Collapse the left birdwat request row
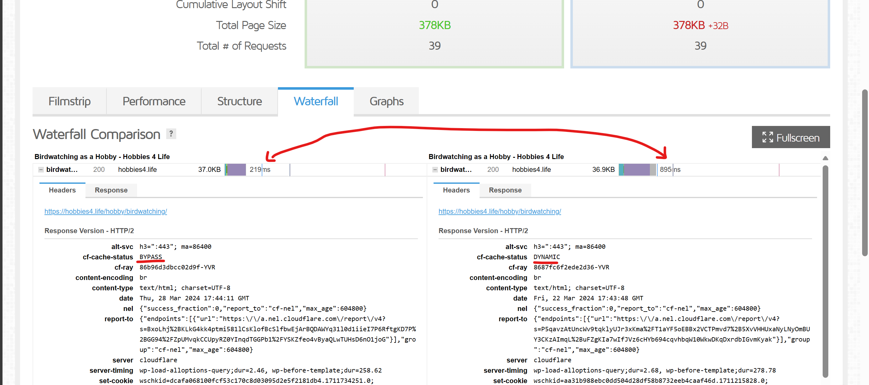Image resolution: width=869 pixels, height=385 pixels. pyautogui.click(x=41, y=170)
